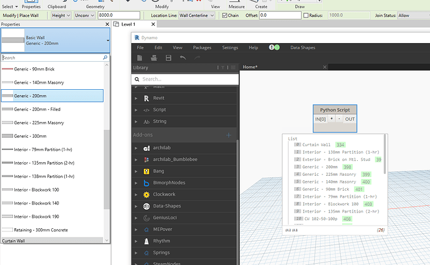
Task: Click the archilab package icon
Action: pyautogui.click(x=146, y=148)
